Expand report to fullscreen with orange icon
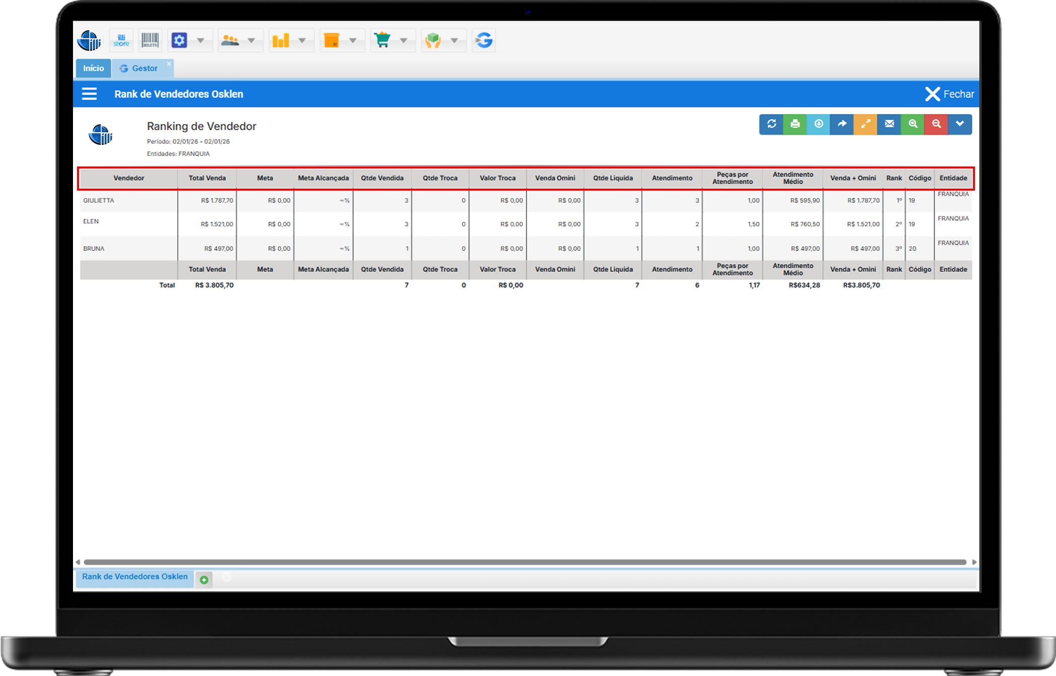The width and height of the screenshot is (1056, 676). pos(865,124)
